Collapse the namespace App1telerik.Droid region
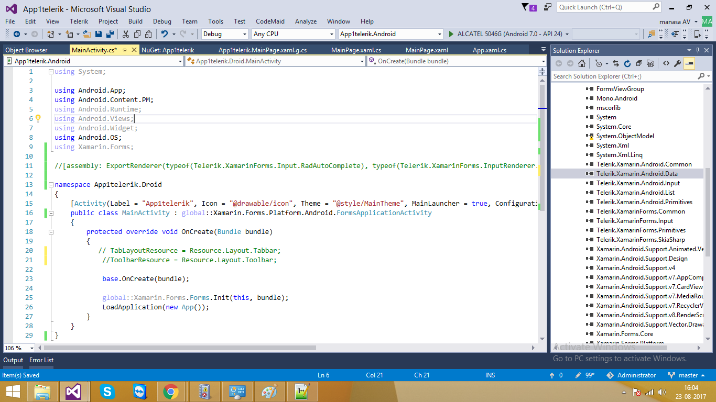This screenshot has height=402, width=716. [51, 185]
